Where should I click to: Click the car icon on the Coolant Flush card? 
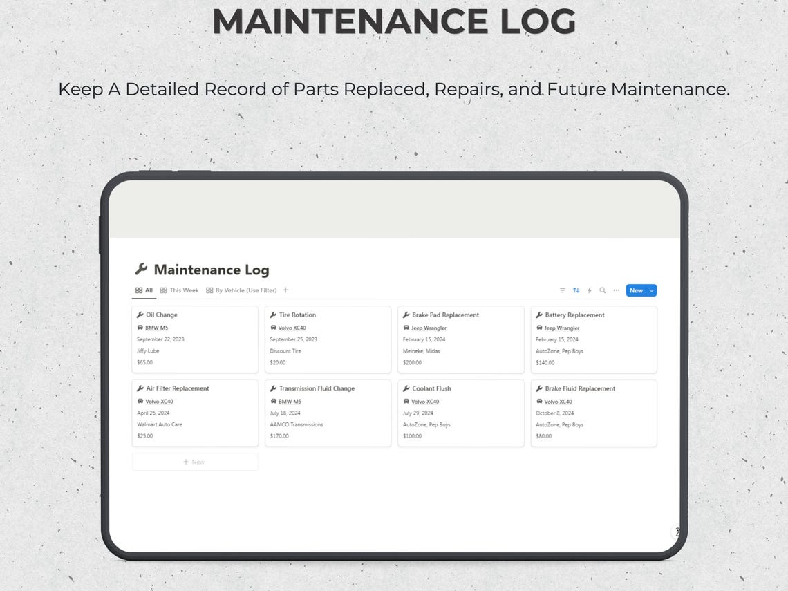(x=406, y=402)
